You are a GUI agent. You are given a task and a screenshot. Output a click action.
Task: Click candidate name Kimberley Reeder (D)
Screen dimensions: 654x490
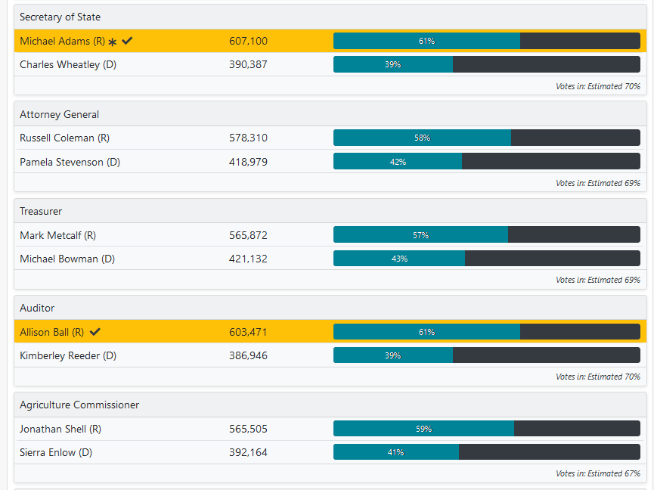click(68, 355)
